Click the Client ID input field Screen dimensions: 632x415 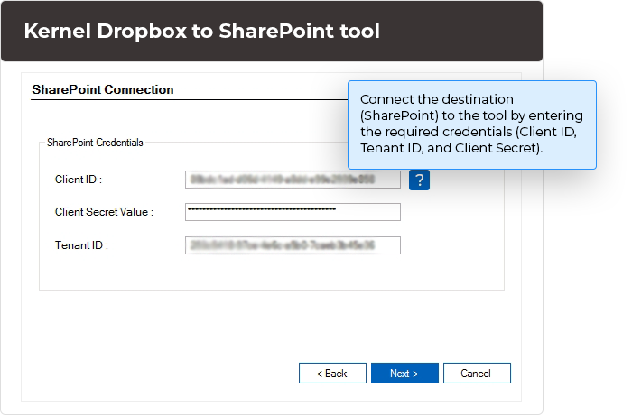pyautogui.click(x=293, y=180)
